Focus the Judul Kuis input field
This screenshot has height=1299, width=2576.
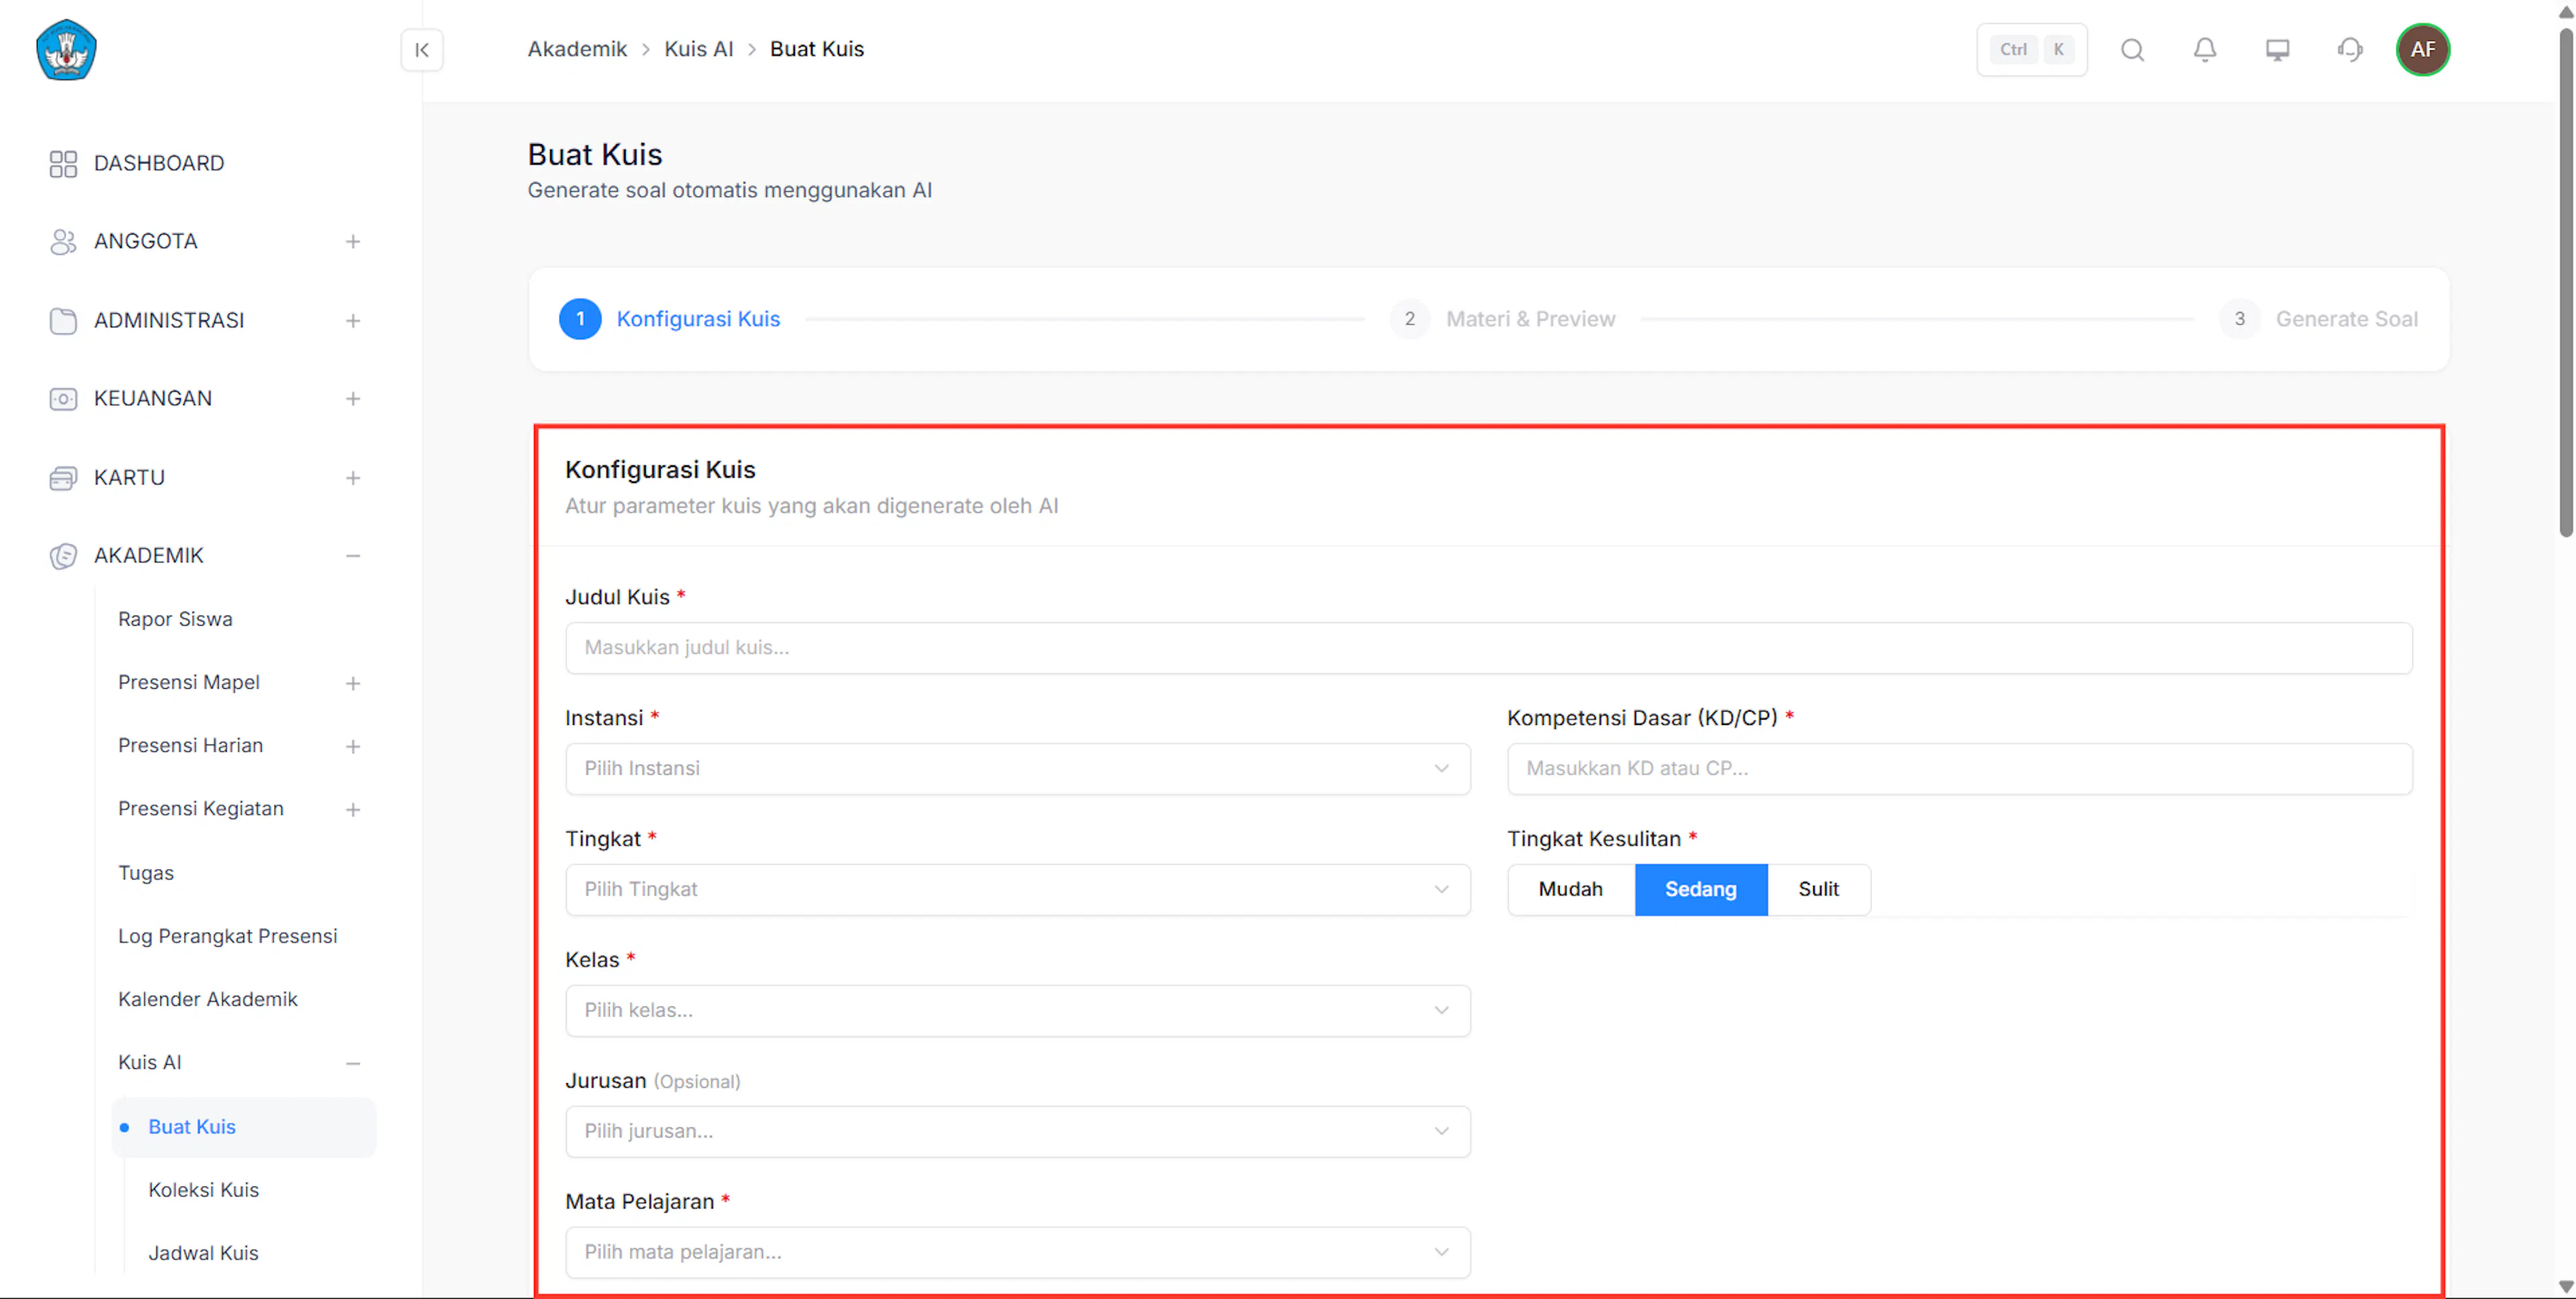point(1488,647)
